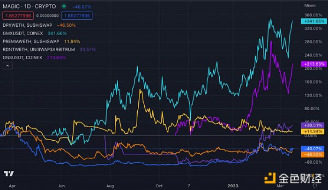Collapse the legend with the caret button
Viewport: 328px width, 190px height.
point(7,66)
